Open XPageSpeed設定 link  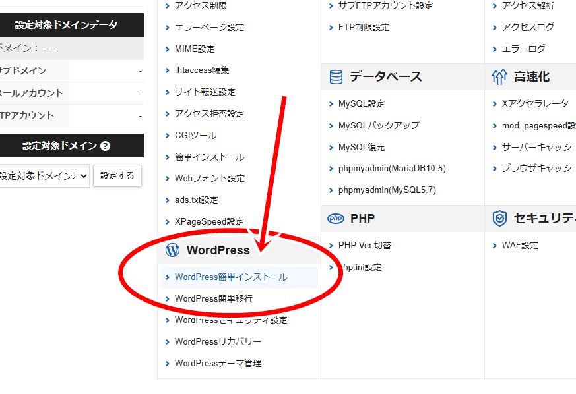209,222
